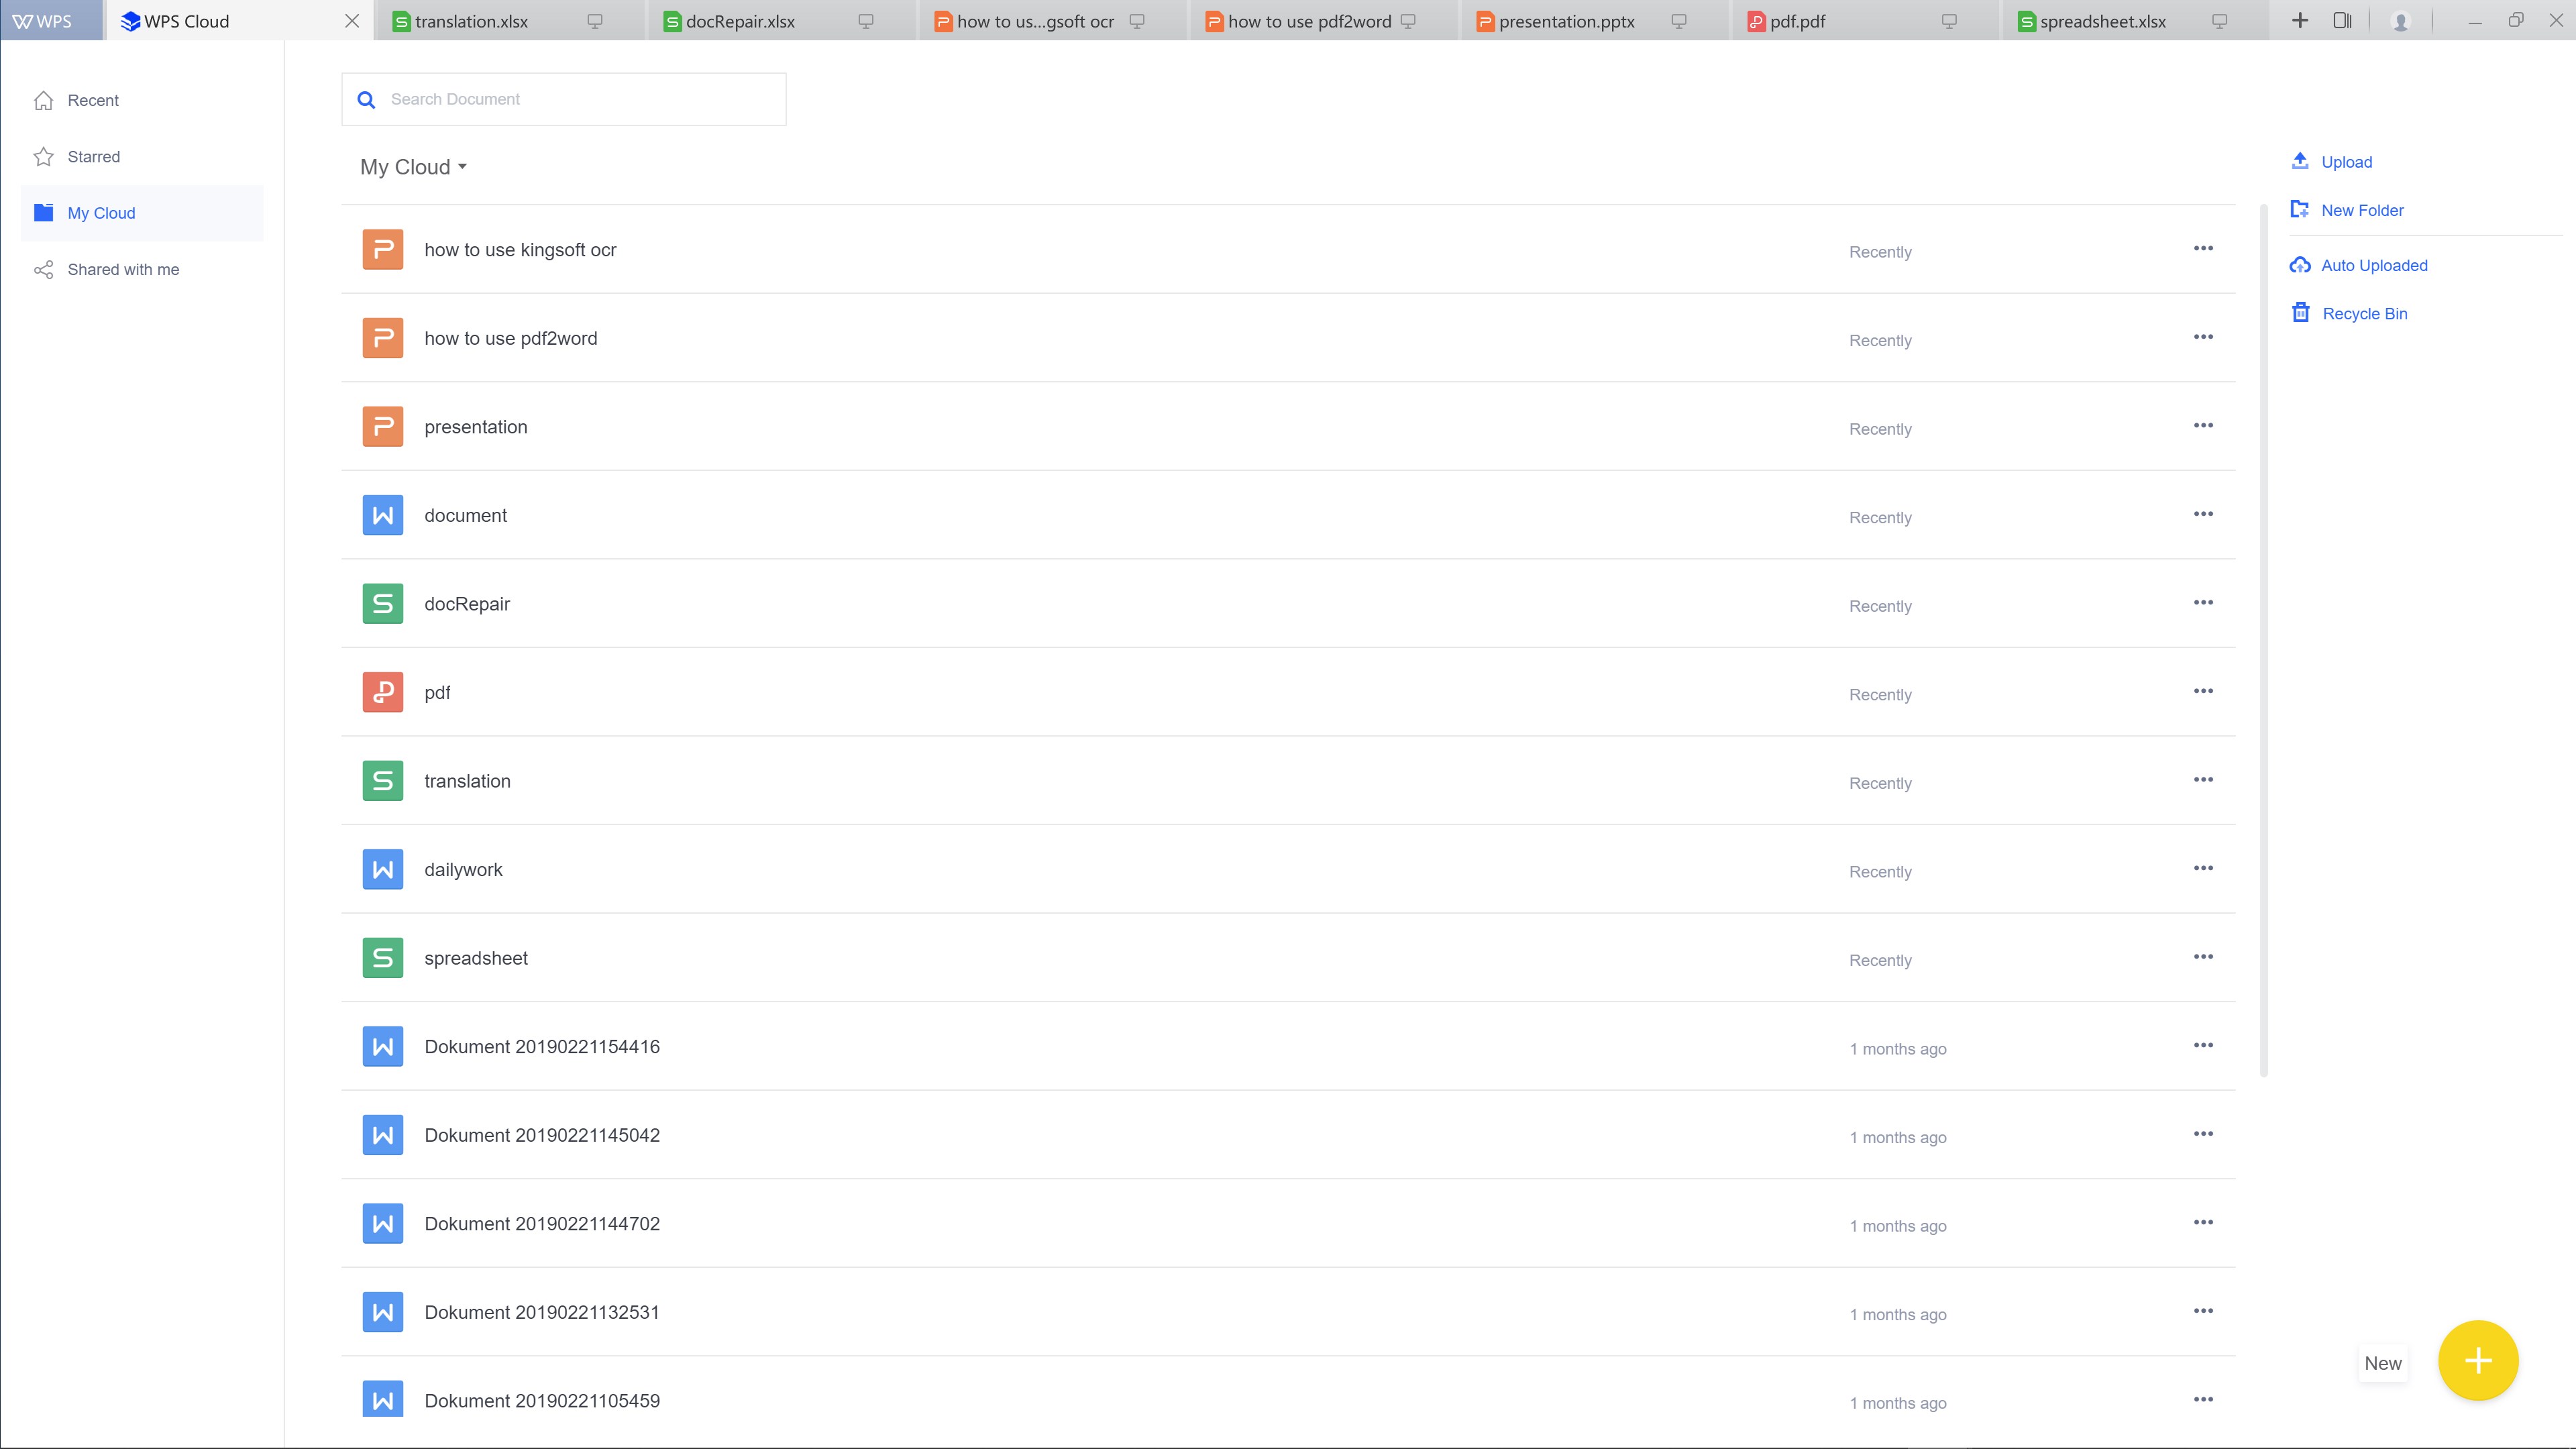The height and width of the screenshot is (1449, 2576).
Task: Go to Shared with me
Action: 122,270
